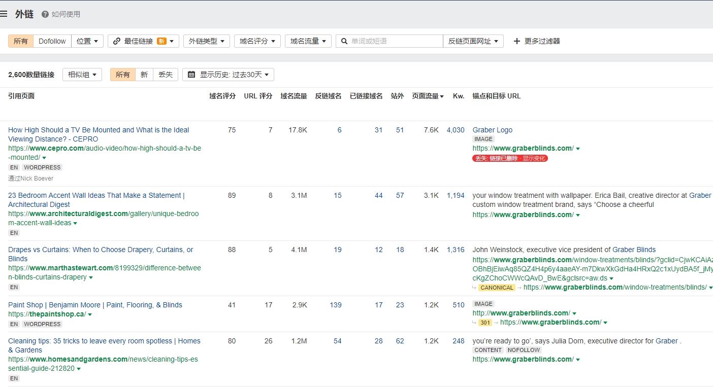Sort by URL 评分 column header

258,96
